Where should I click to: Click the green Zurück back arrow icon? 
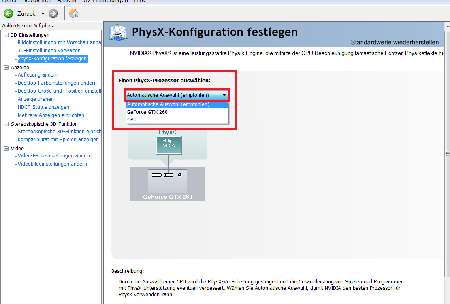(x=9, y=13)
